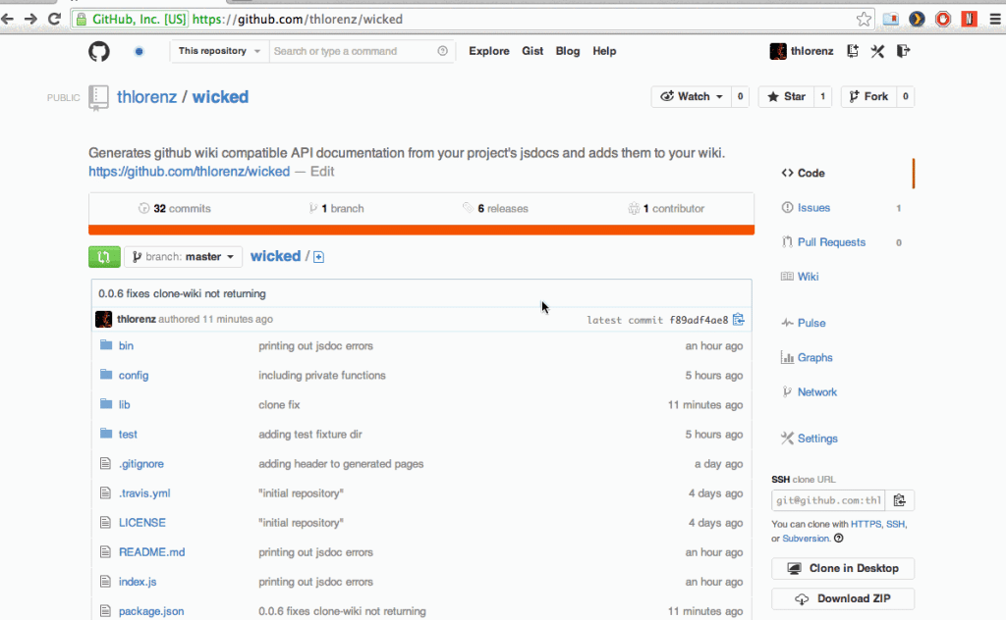This screenshot has width=1006, height=620.
Task: Open the branch: master selector dropdown
Action: point(184,257)
